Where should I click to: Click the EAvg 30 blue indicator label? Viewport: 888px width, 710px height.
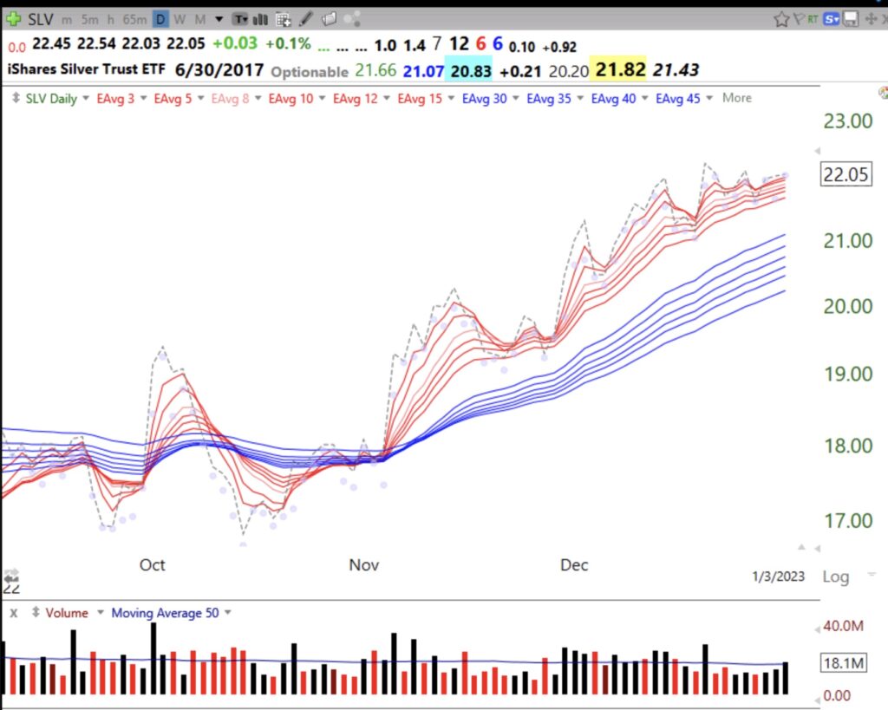tap(484, 98)
